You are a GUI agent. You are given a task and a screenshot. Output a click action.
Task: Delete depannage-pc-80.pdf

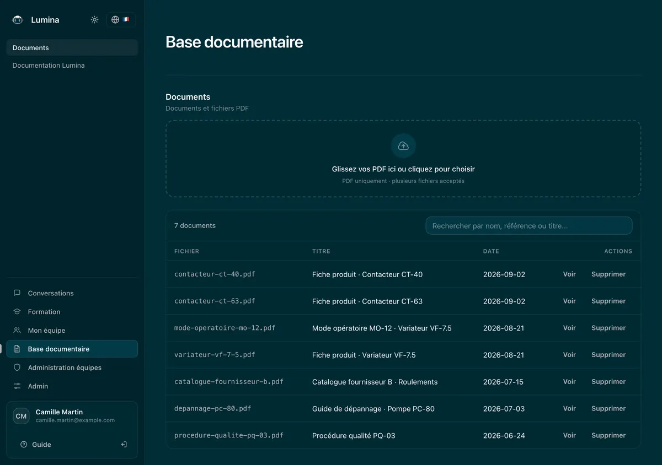coord(608,409)
